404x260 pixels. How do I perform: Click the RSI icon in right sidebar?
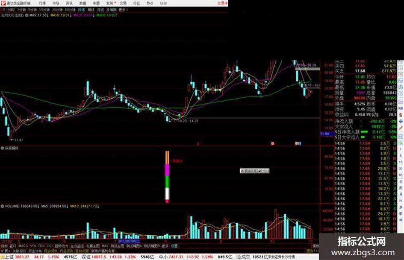click(x=401, y=108)
